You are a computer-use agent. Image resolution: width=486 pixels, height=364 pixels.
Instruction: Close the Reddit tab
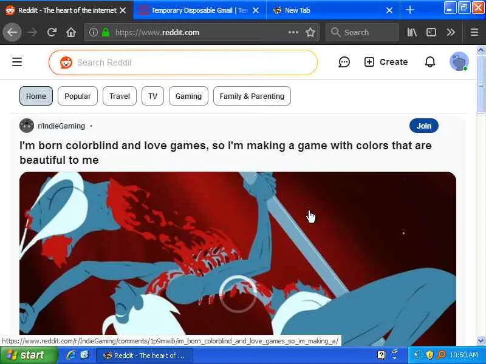click(x=123, y=10)
